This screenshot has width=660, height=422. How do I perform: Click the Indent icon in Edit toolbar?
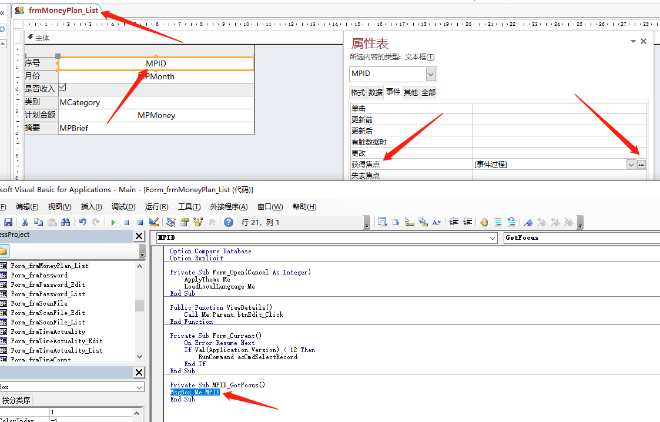pos(454,222)
